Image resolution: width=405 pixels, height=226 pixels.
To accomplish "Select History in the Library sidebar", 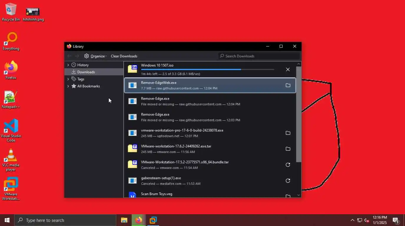I will click(x=94, y=65).
